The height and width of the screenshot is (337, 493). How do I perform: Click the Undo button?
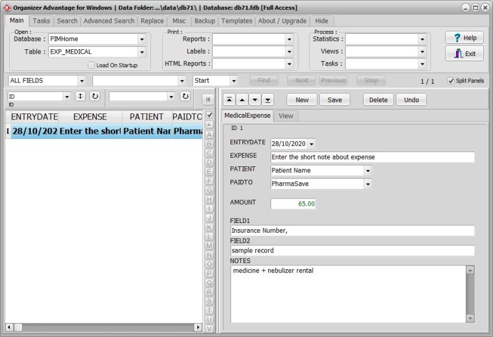[x=411, y=100]
